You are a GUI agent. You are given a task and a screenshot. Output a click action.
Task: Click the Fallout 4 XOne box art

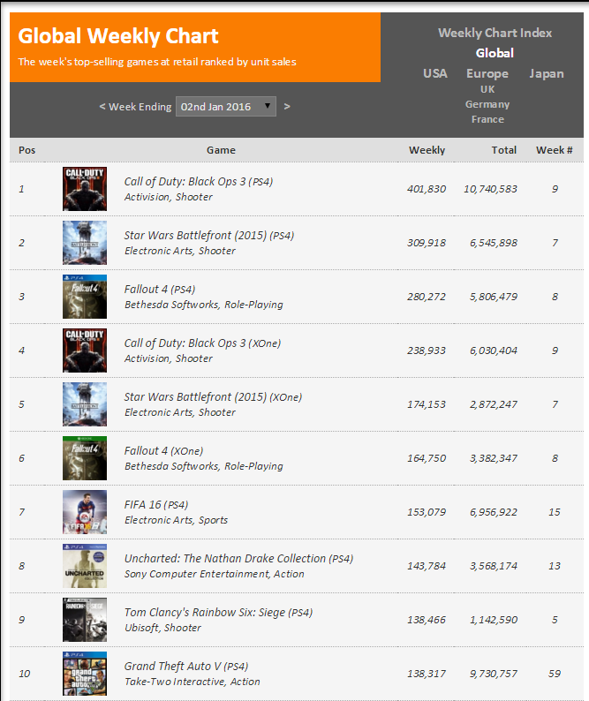pos(85,458)
